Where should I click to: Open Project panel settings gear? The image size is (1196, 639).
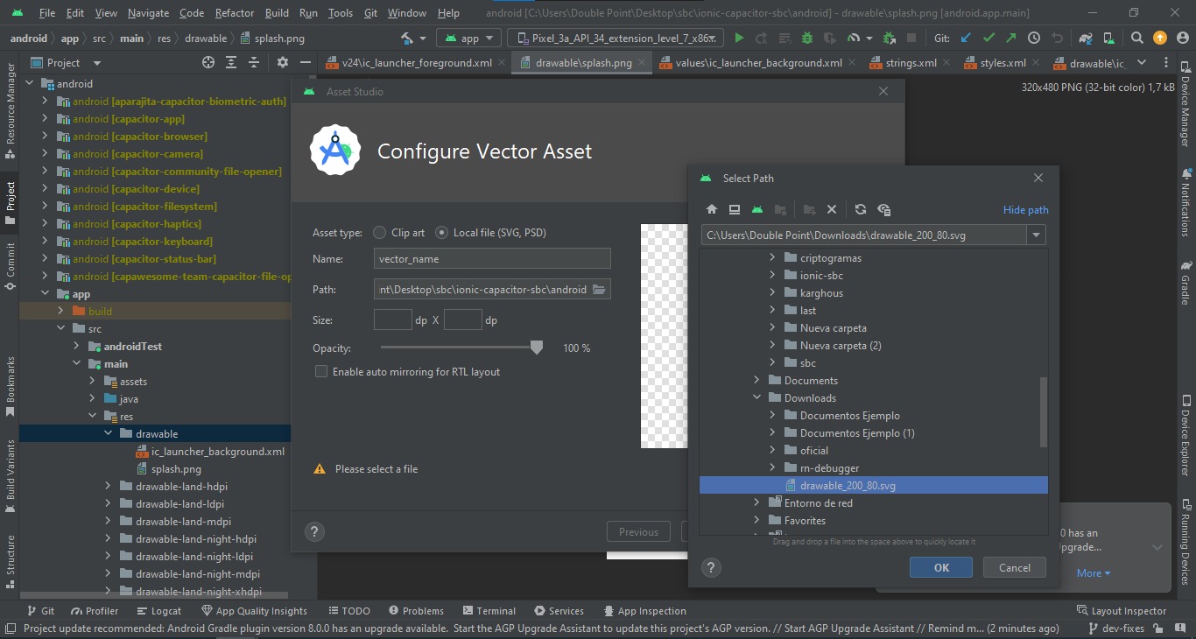click(x=282, y=63)
